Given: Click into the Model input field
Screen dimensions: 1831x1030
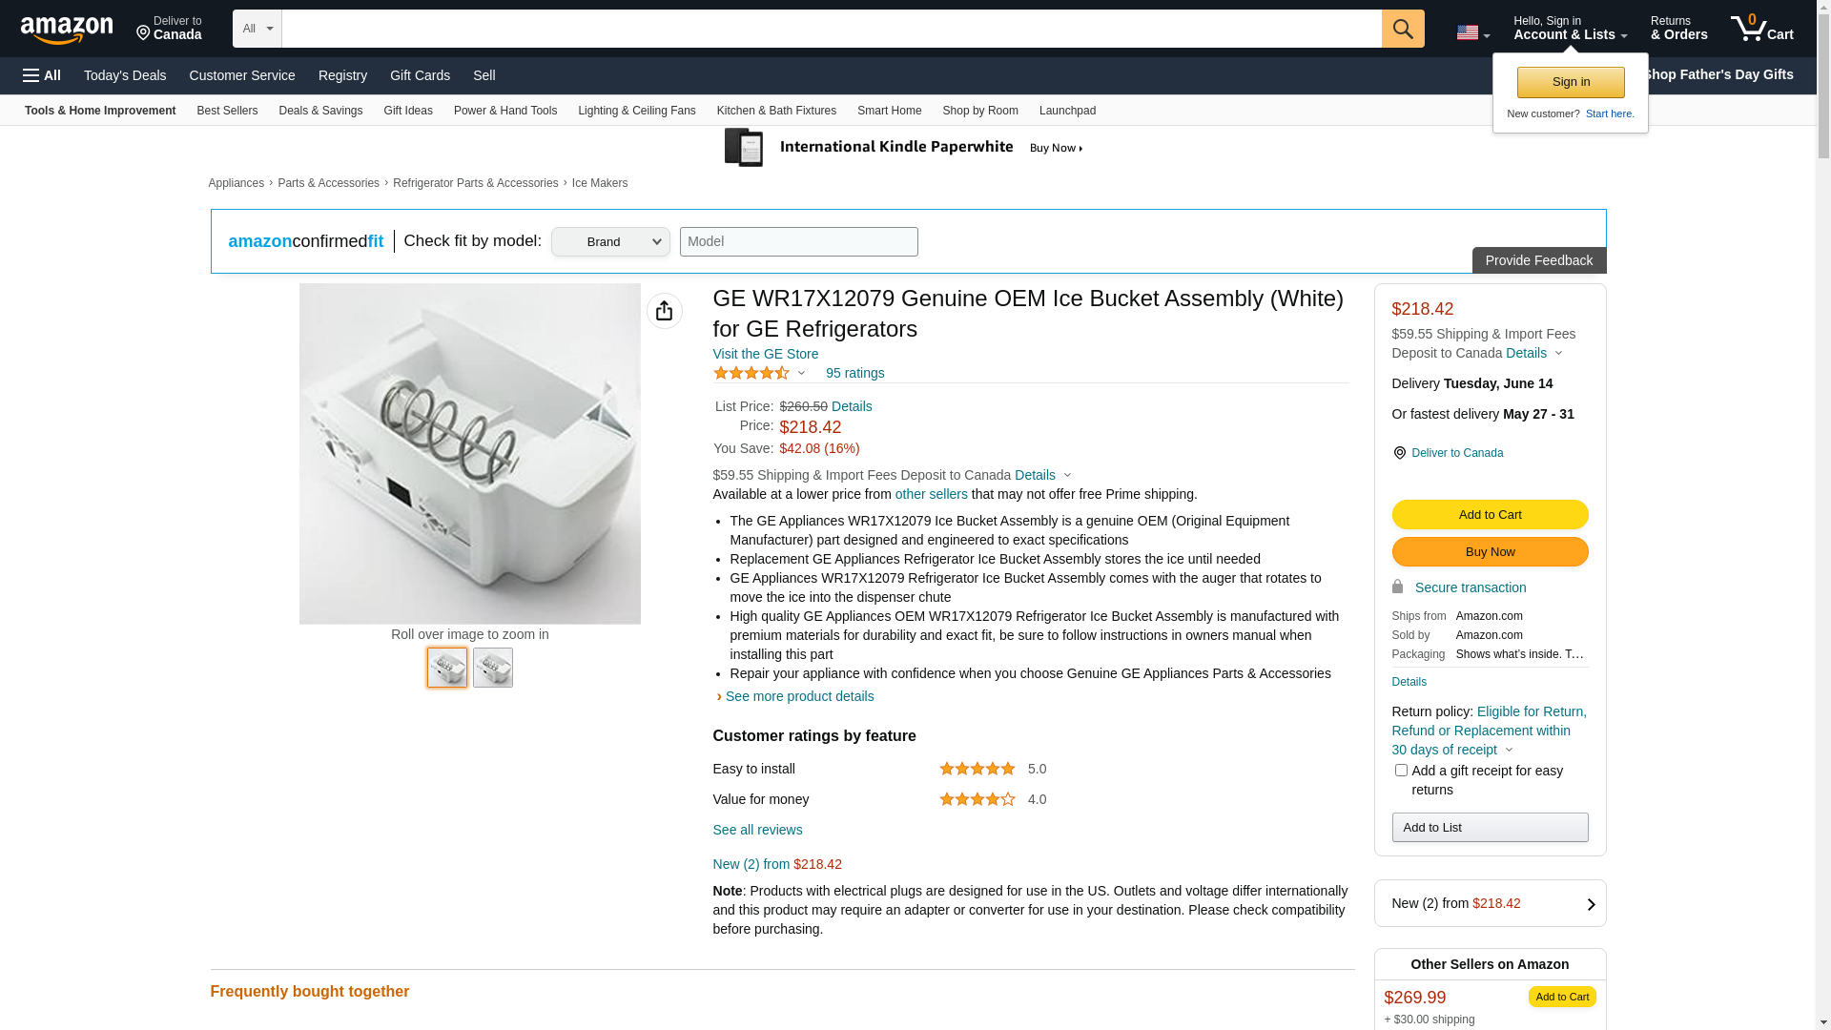Looking at the screenshot, I should click(x=798, y=241).
